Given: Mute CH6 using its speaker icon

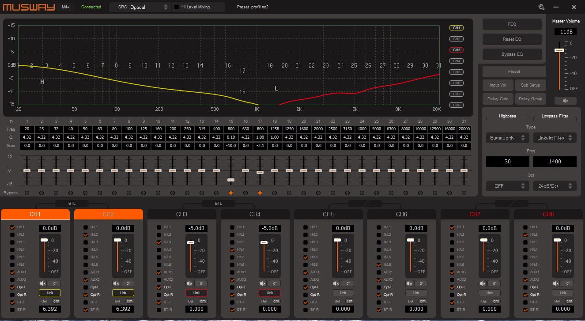Looking at the screenshot, I should click(409, 283).
